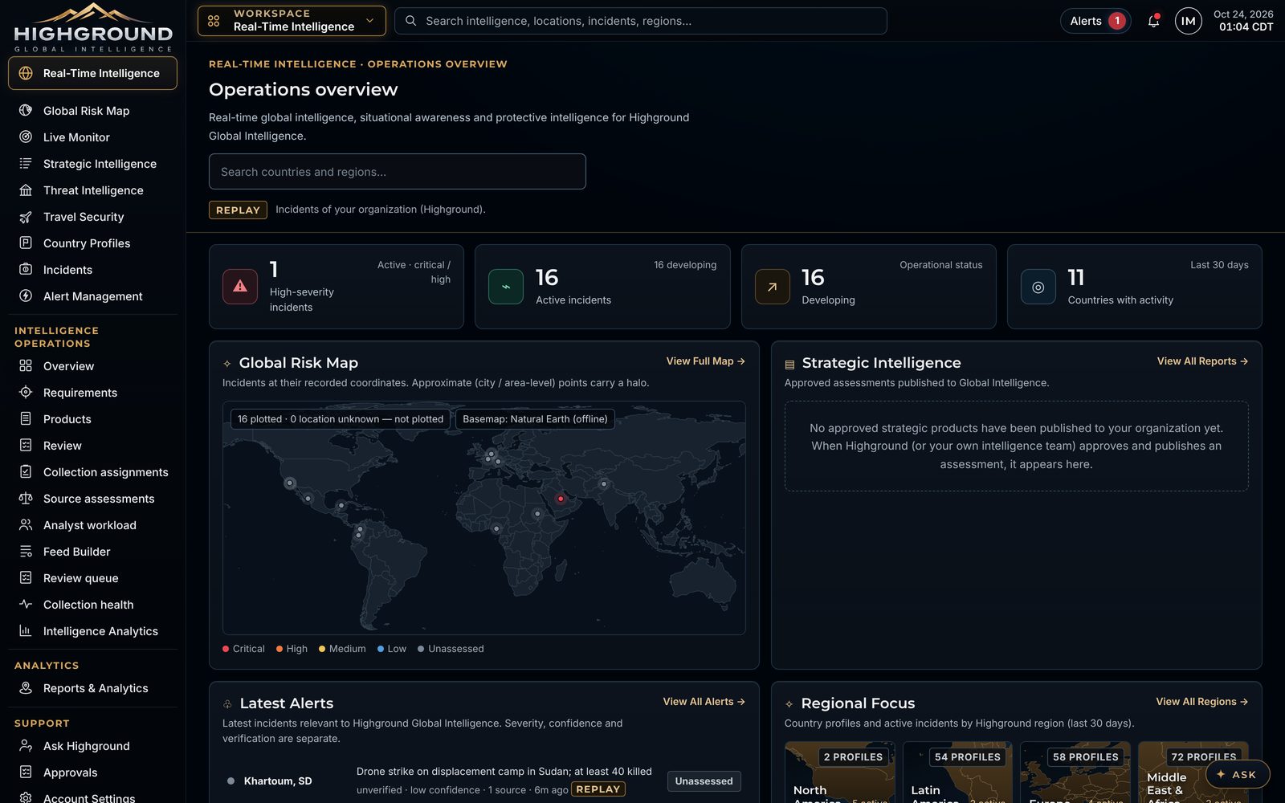
Task: Click the red critical incident marker on map
Action: tap(561, 499)
